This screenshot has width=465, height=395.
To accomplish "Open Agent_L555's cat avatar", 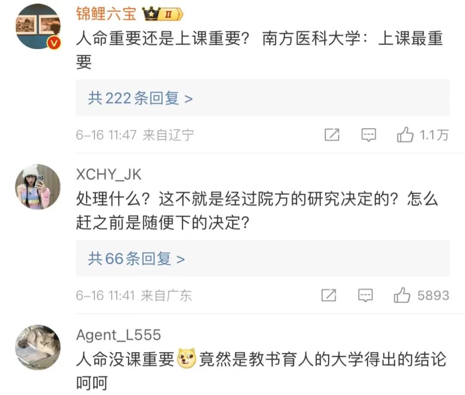I will (x=37, y=347).
